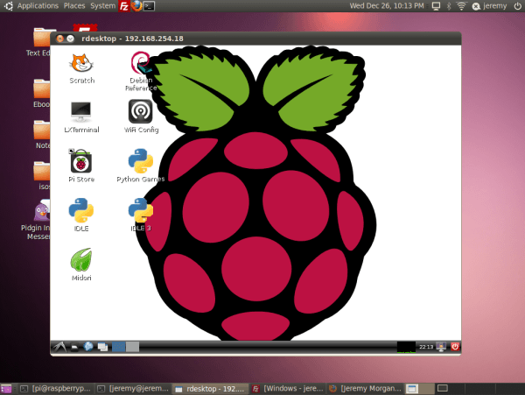Switch to the Windows - jere FileZilla taskbar button
The height and width of the screenshot is (395, 525).
coord(288,389)
